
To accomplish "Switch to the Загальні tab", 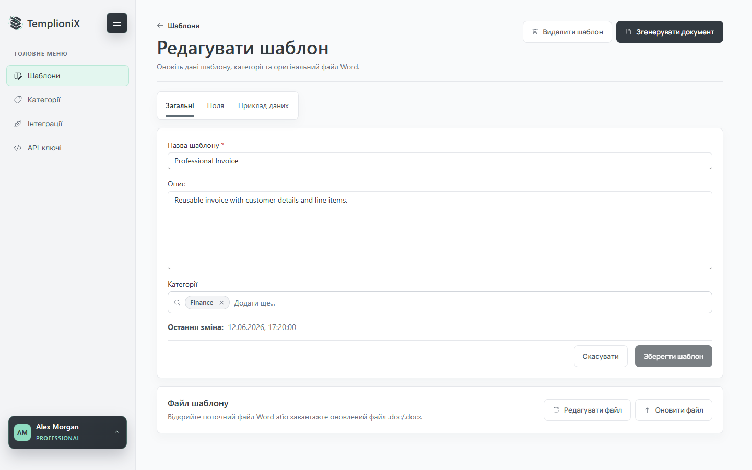I will tap(180, 105).
